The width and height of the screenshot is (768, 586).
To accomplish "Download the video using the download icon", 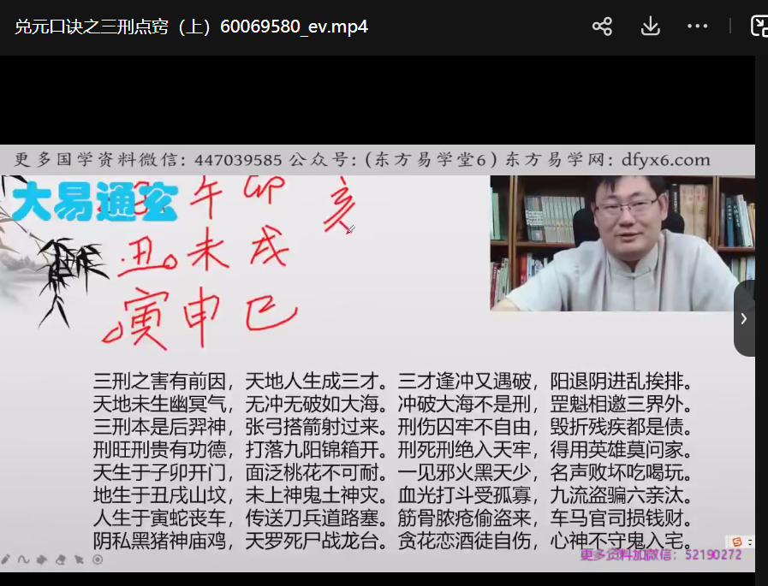I will point(650,27).
